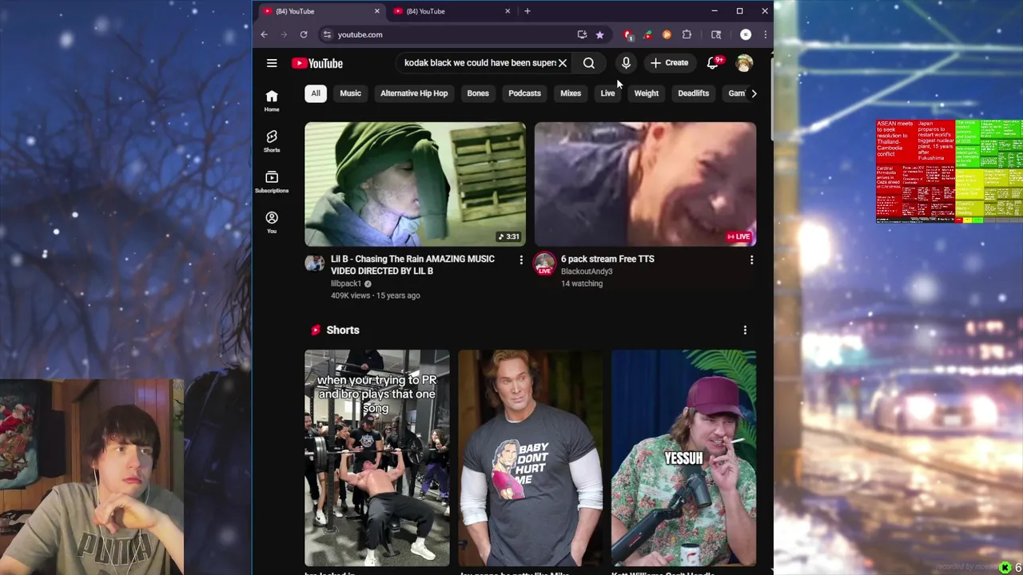
Task: Open the Chrome three-dot menu
Action: click(x=765, y=34)
